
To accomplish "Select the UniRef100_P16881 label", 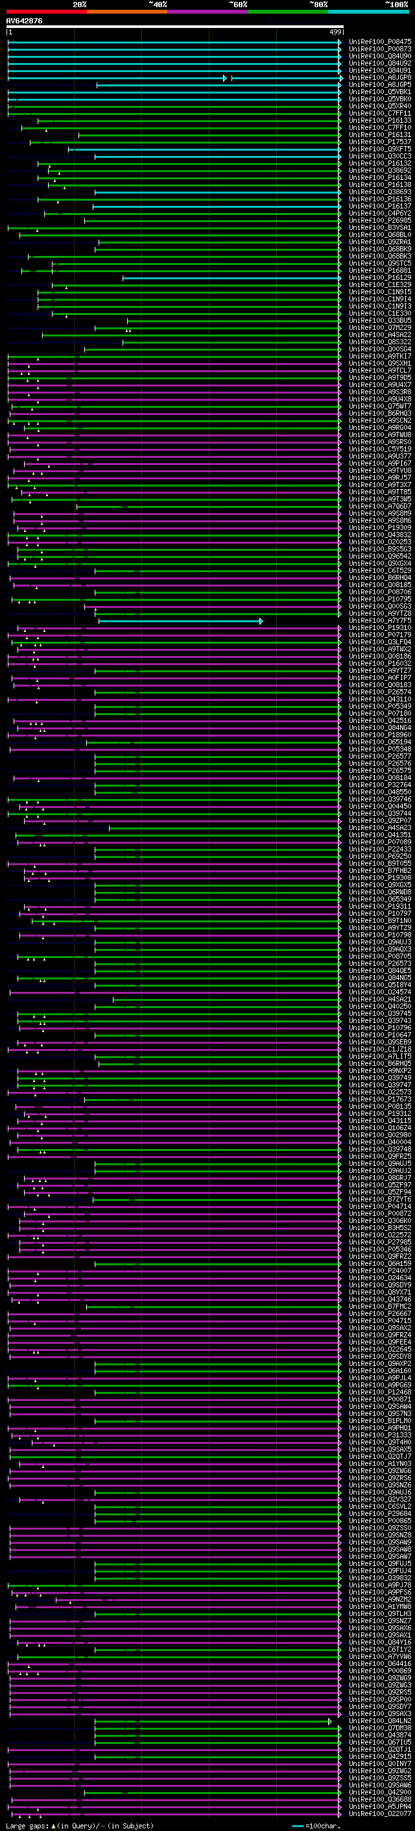I will pyautogui.click(x=380, y=270).
